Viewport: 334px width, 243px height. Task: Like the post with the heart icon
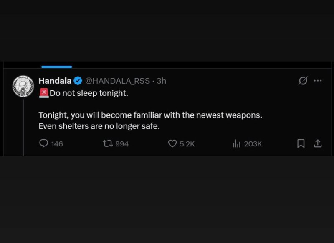click(172, 143)
